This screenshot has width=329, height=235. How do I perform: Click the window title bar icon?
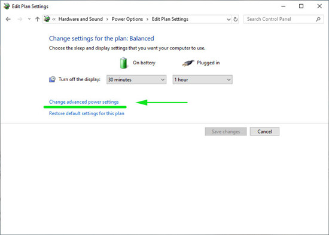pyautogui.click(x=7, y=7)
